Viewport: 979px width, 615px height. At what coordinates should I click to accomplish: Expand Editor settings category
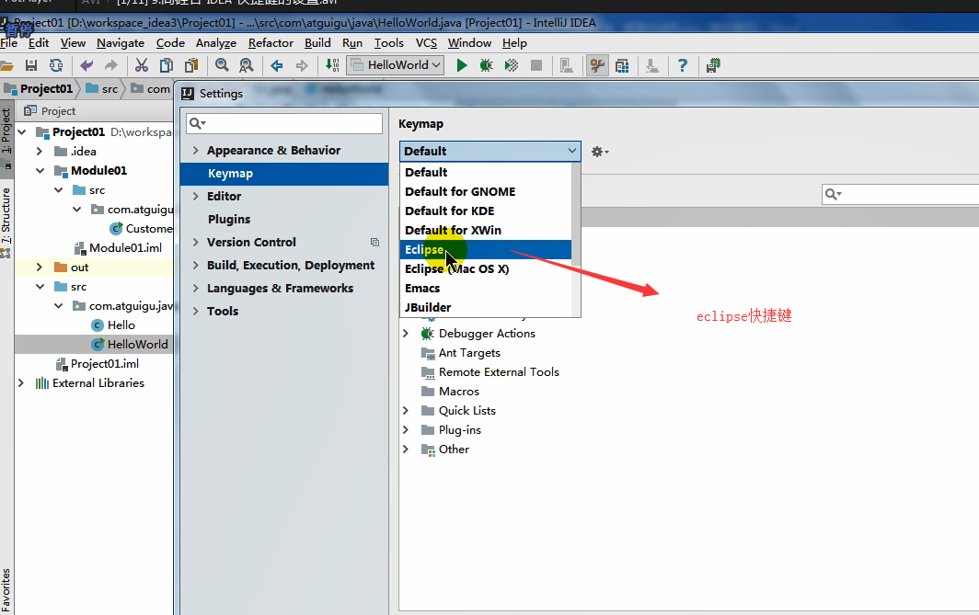point(195,196)
